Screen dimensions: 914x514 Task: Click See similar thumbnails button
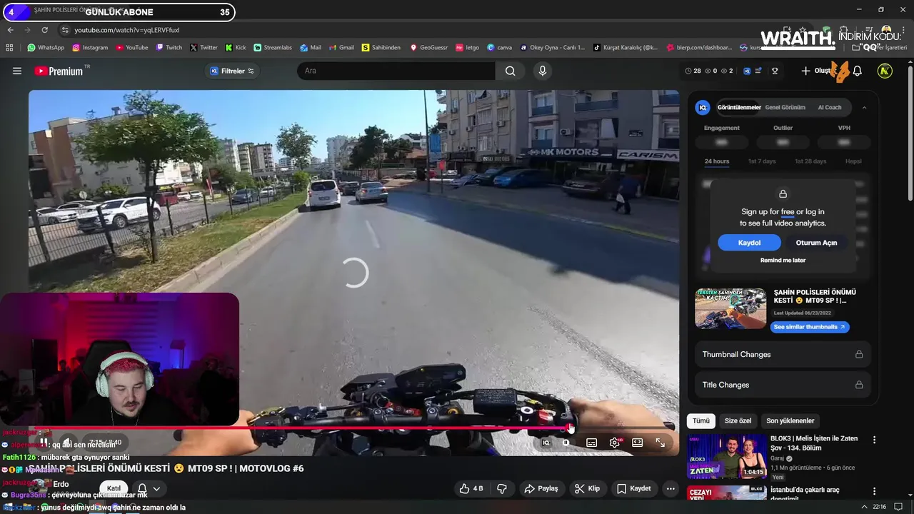tap(810, 327)
